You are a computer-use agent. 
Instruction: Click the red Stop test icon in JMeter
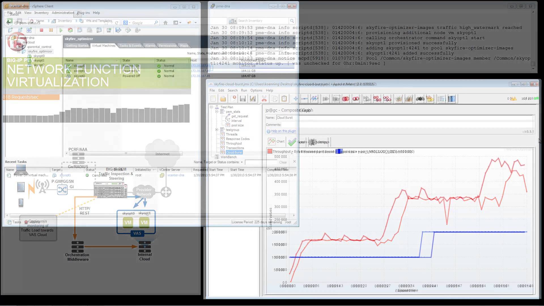coord(345,99)
